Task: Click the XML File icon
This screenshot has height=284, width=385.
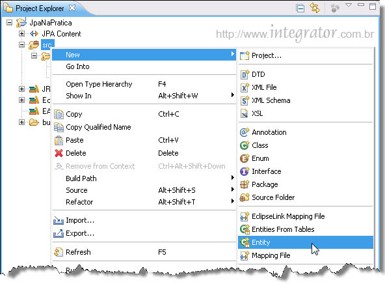Action: 245,87
